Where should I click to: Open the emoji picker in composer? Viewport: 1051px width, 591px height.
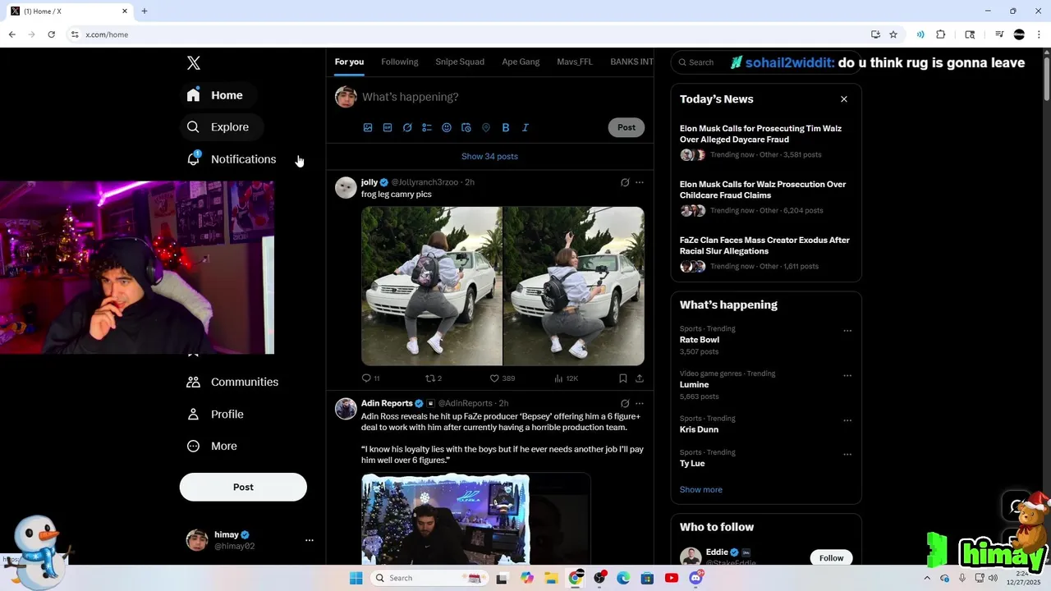[x=447, y=127]
